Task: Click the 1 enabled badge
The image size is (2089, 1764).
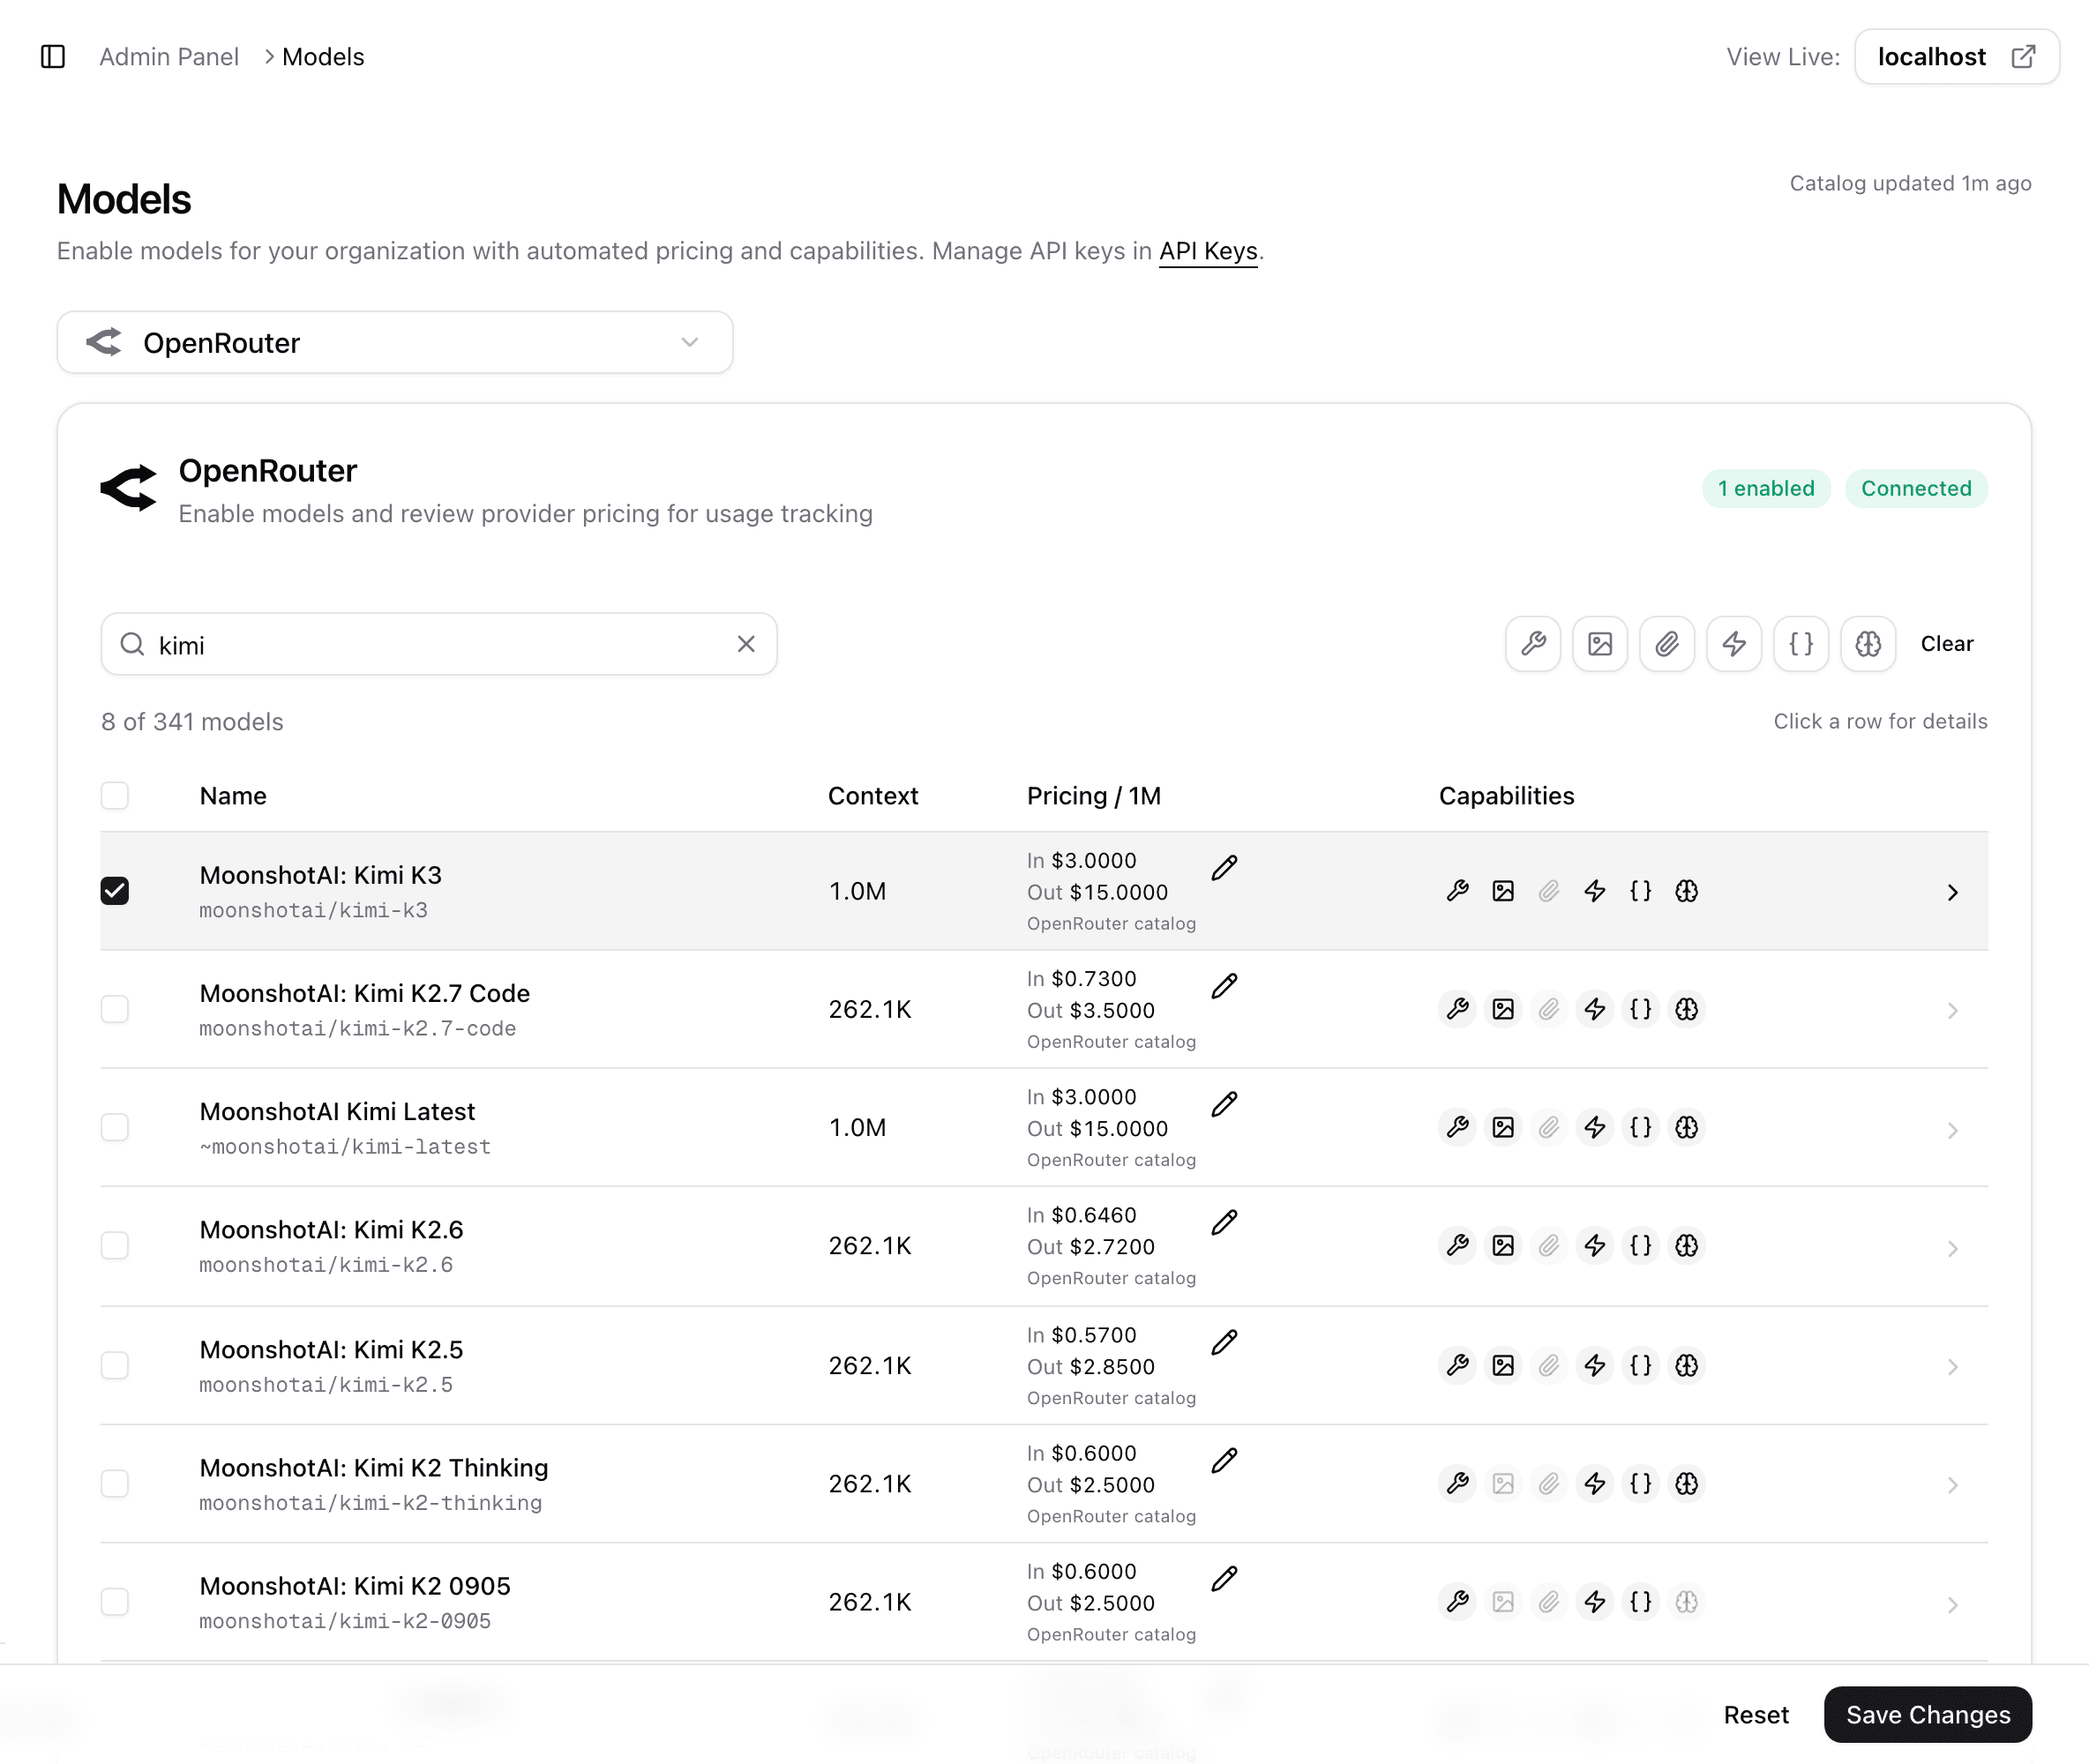Action: point(1766,489)
